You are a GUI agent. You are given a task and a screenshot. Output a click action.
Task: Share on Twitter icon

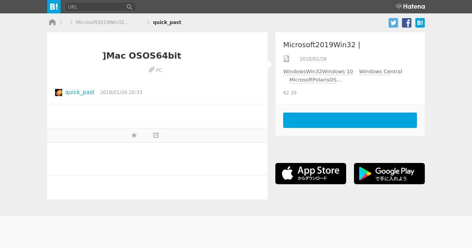[x=393, y=23]
